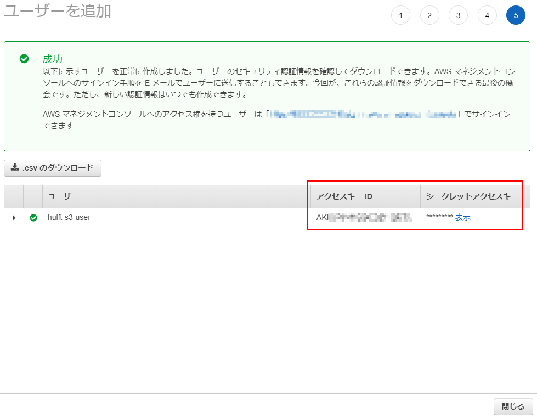Select step indicator 3 in the wizard
This screenshot has width=537, height=418.
click(458, 15)
